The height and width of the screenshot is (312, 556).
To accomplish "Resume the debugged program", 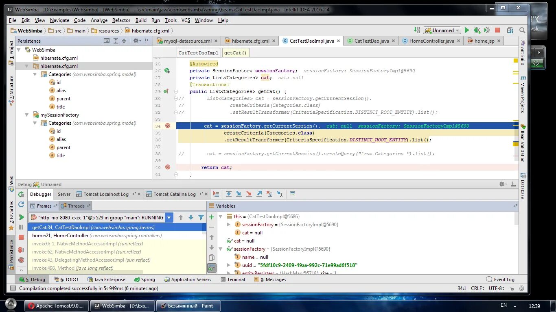I will (21, 217).
